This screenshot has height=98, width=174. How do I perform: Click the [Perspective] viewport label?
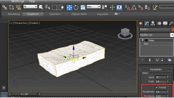pyautogui.click(x=21, y=23)
